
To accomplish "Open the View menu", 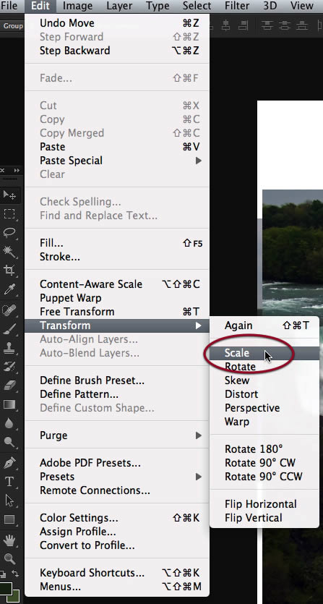I will [x=302, y=6].
